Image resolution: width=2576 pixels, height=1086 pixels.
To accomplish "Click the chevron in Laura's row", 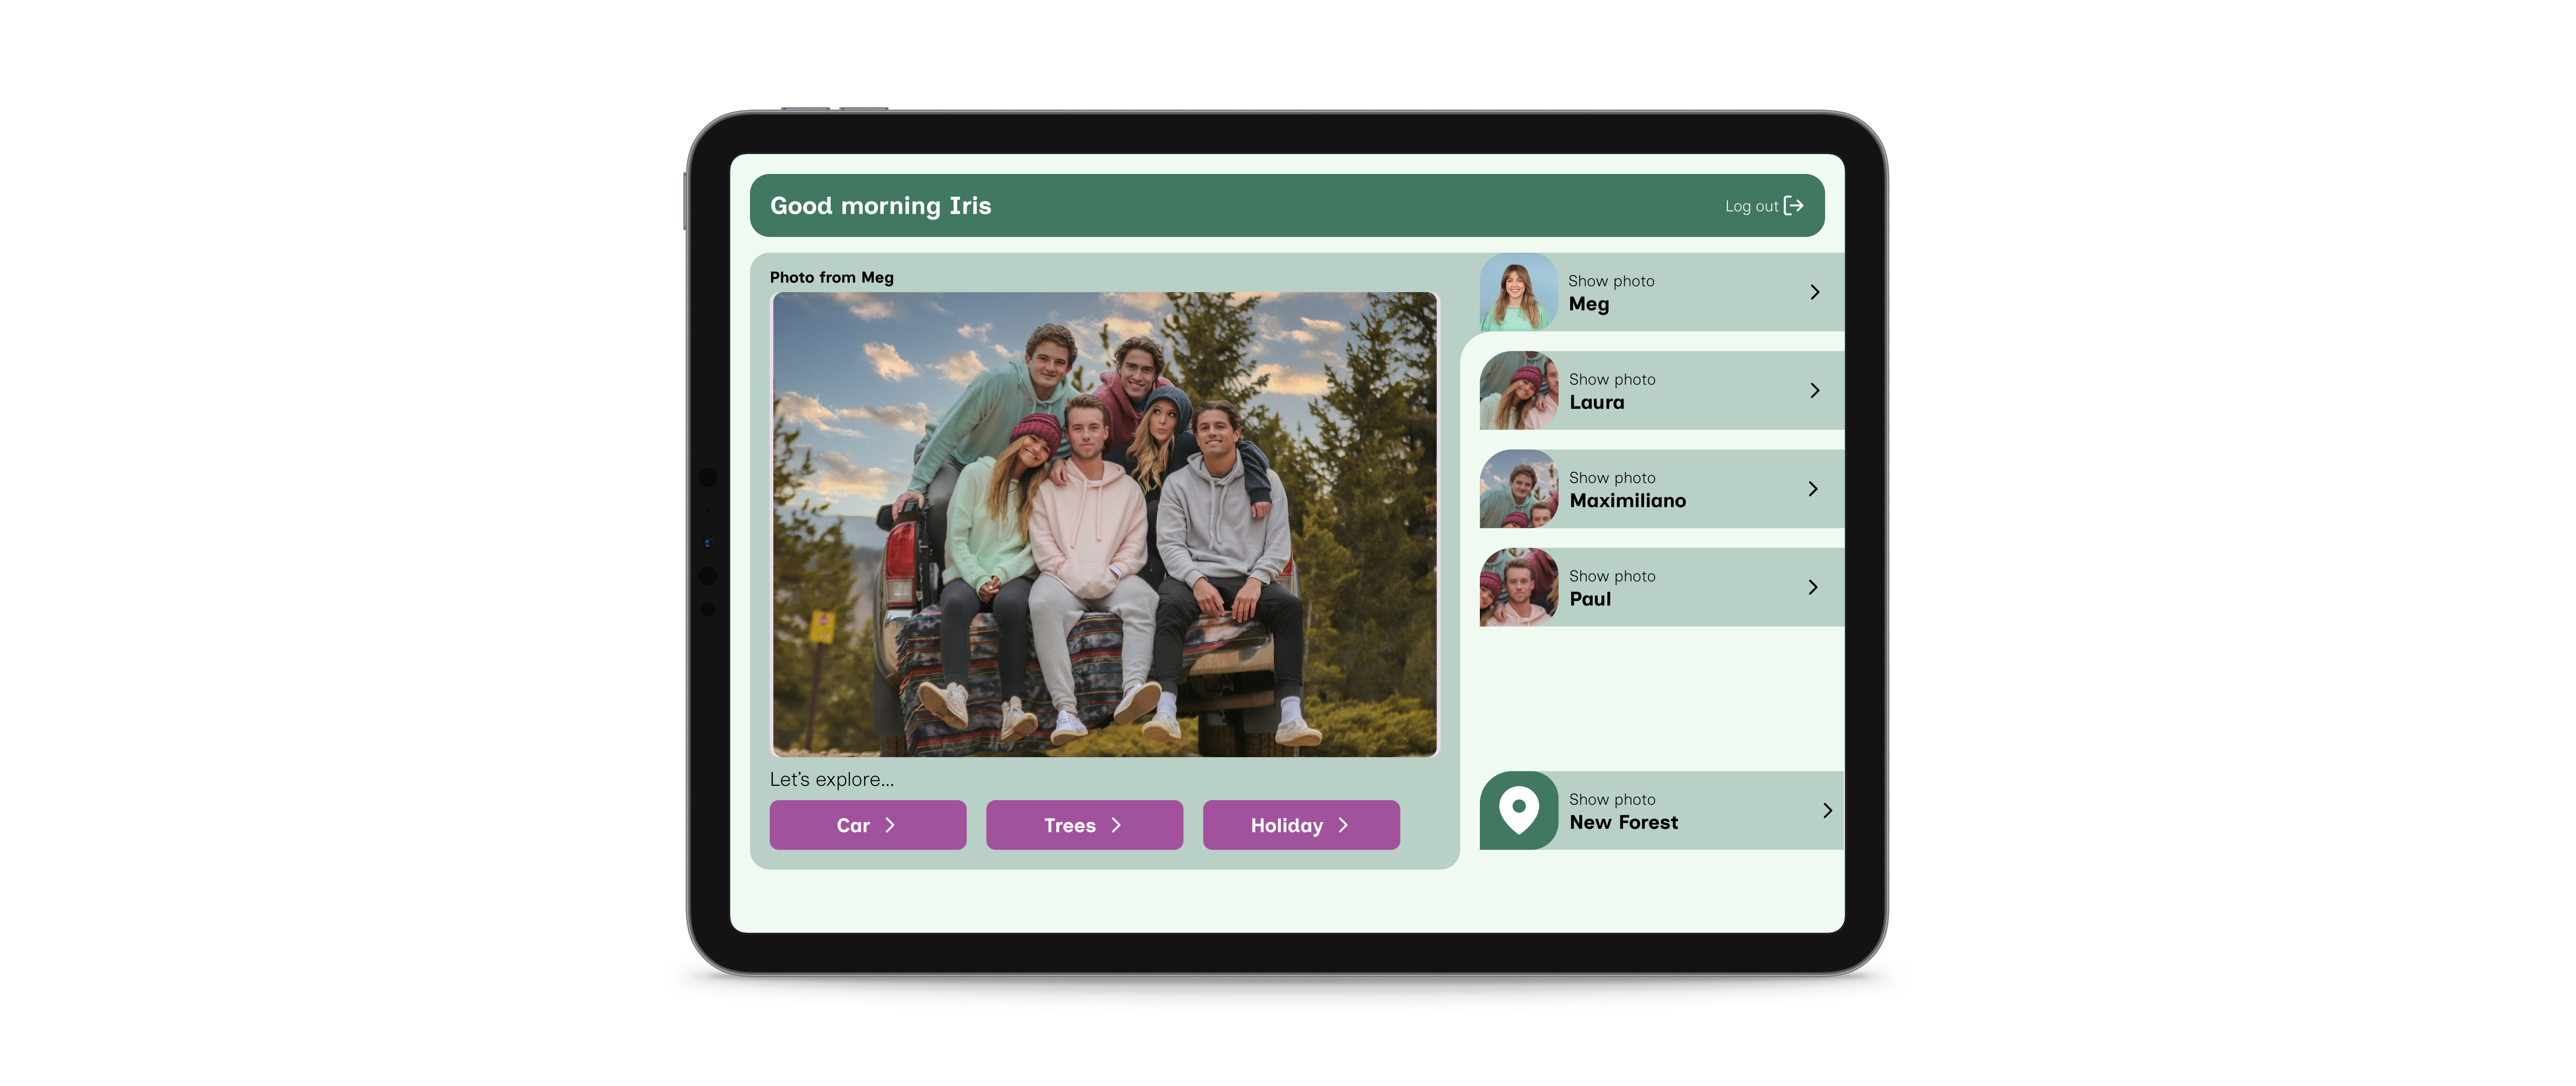I will 1814,390.
